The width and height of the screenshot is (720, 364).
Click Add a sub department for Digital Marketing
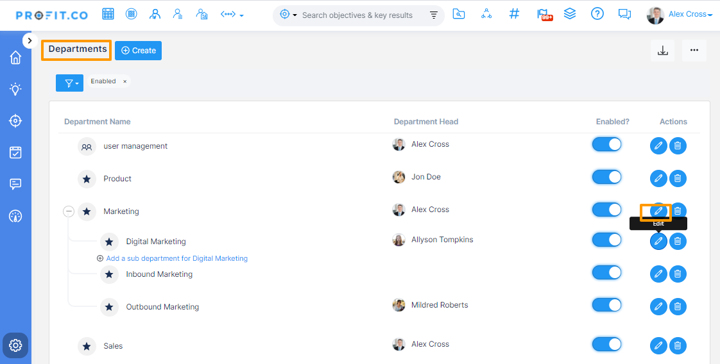(x=176, y=258)
